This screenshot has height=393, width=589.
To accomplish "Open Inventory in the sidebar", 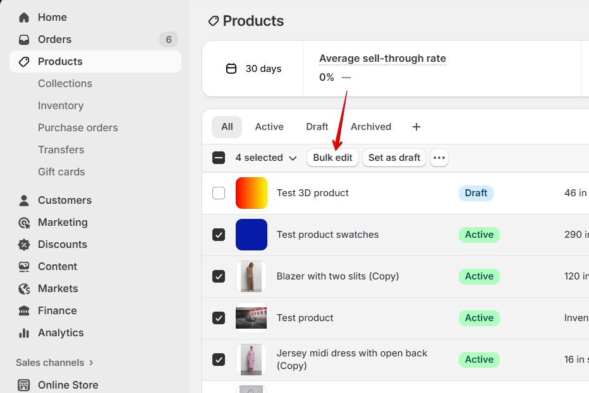I will (x=61, y=106).
